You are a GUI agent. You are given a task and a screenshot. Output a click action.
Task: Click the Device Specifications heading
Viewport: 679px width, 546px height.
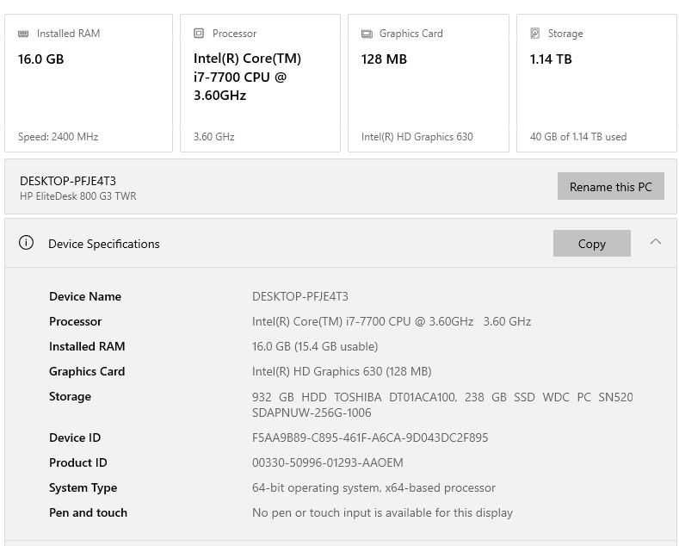[104, 244]
